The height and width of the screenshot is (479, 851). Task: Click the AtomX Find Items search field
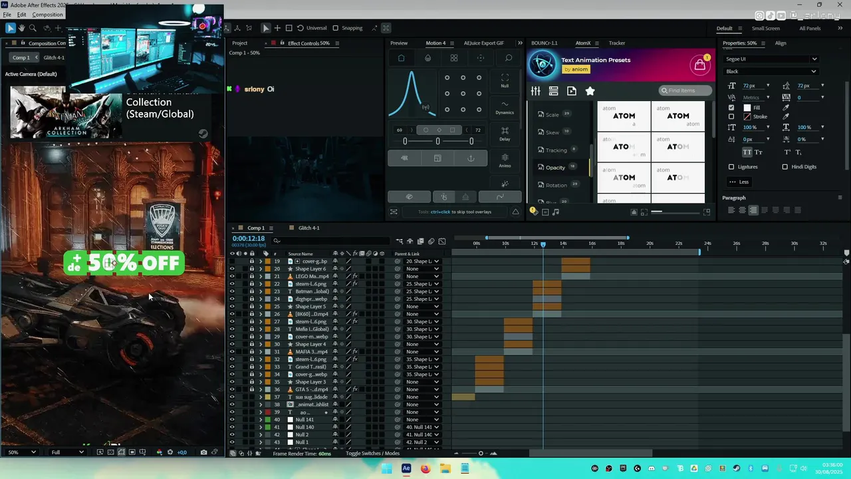click(685, 90)
